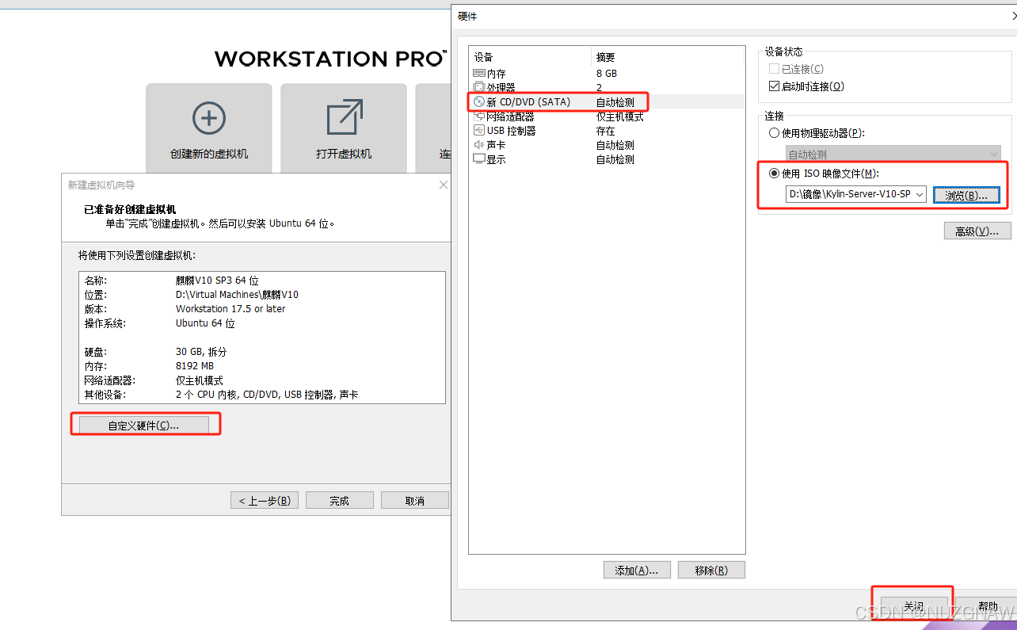Click 取消 in the new VM wizard

(414, 501)
